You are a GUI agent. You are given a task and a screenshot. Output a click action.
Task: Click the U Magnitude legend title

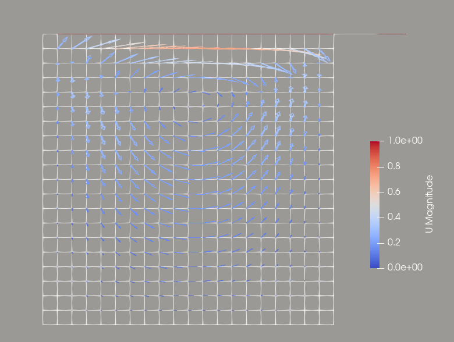point(429,204)
